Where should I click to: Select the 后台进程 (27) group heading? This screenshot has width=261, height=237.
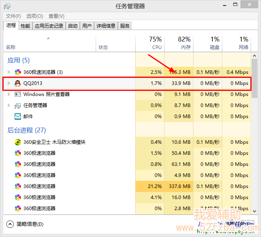tap(26, 130)
